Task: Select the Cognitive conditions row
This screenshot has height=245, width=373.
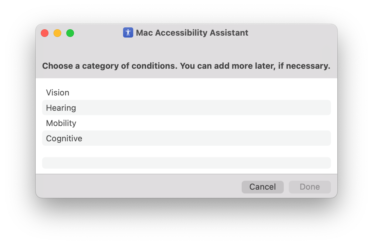Action: 64,138
